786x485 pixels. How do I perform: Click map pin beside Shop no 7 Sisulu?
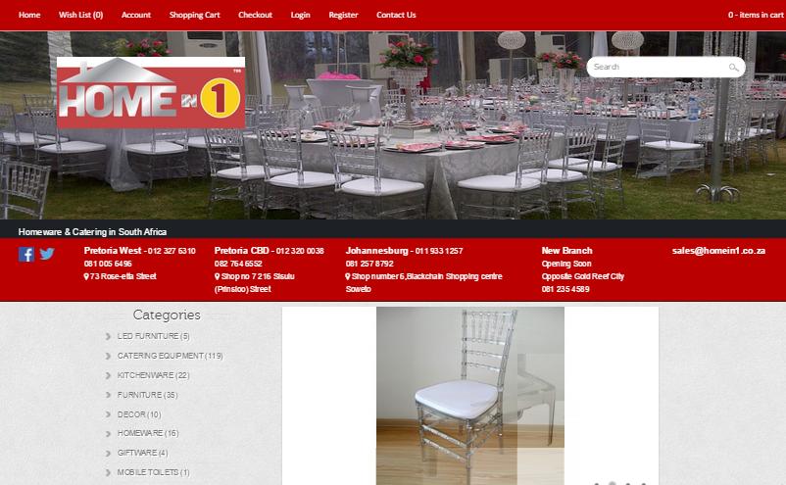217,276
